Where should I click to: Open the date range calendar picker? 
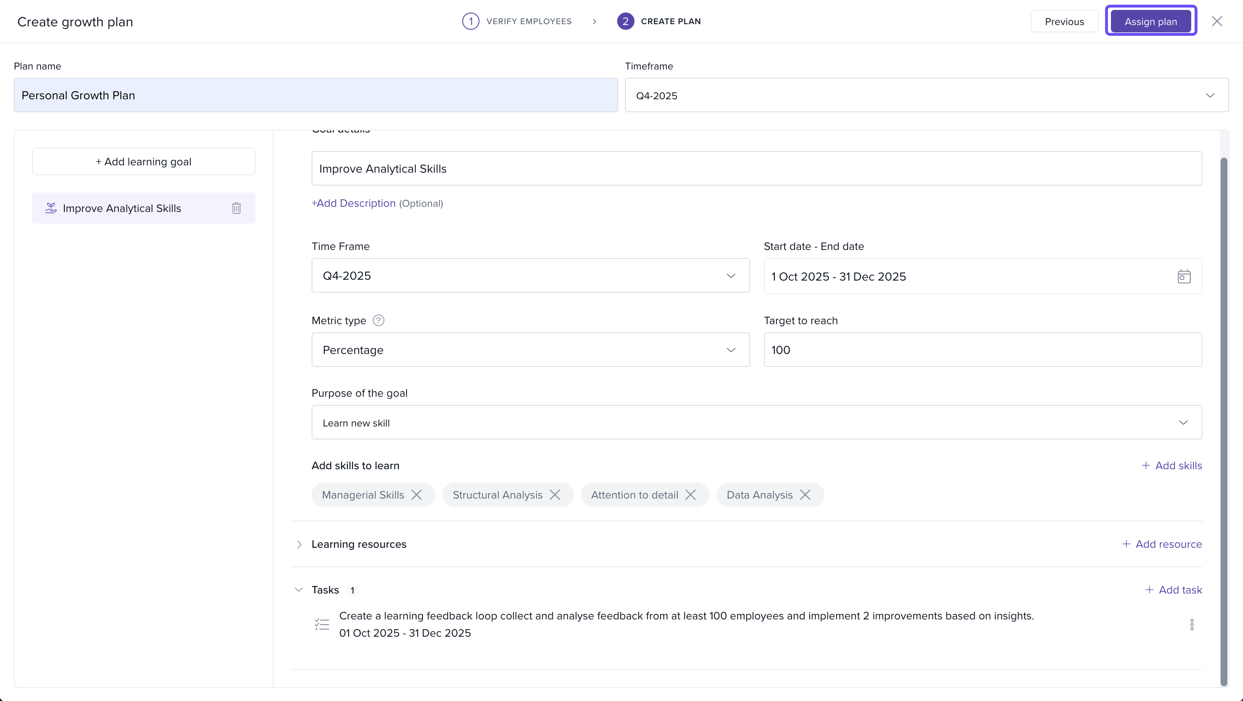(1183, 276)
